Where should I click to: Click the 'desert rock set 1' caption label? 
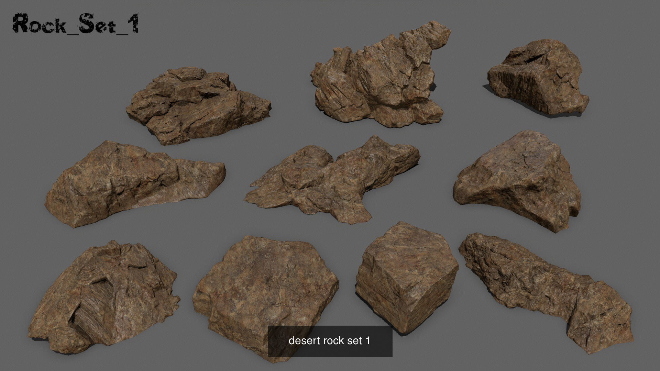point(329,341)
